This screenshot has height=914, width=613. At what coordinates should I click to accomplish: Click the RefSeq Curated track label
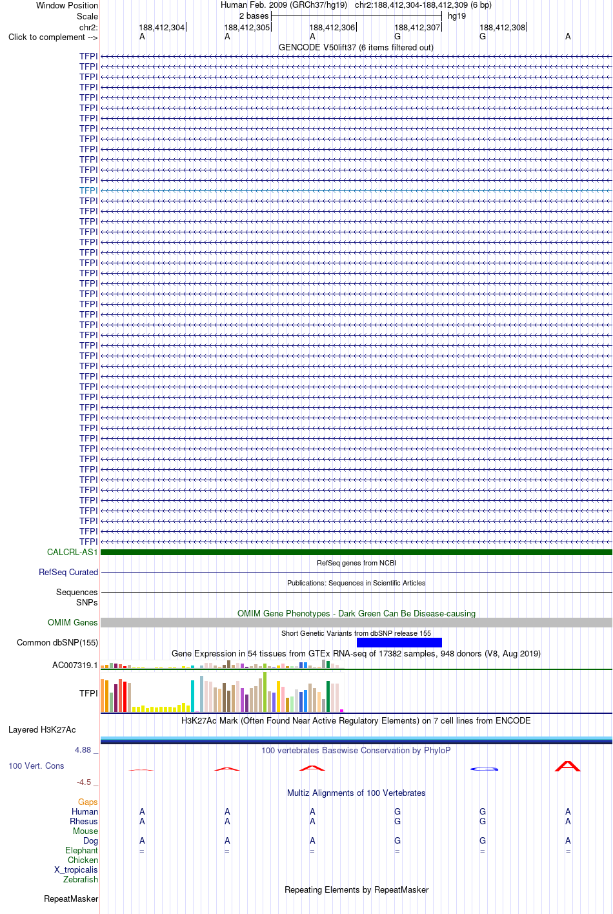point(68,572)
